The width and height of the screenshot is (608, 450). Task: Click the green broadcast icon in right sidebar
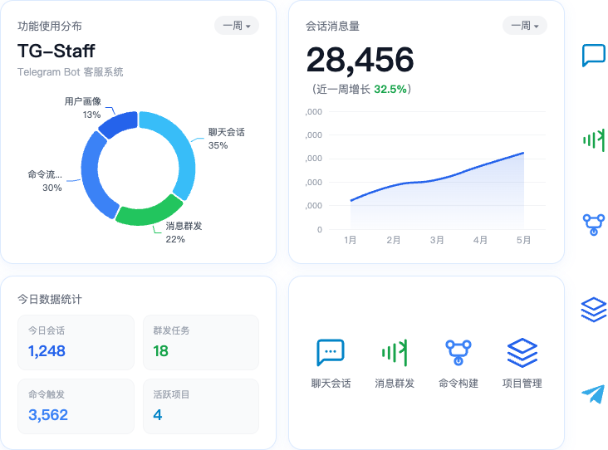click(x=594, y=140)
